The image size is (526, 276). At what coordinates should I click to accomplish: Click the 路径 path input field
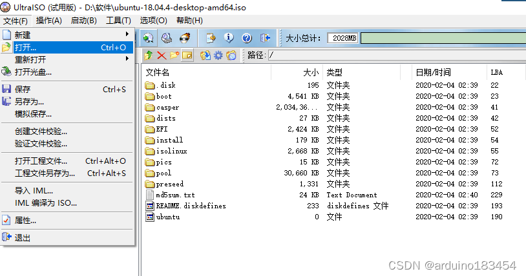[x=397, y=55]
